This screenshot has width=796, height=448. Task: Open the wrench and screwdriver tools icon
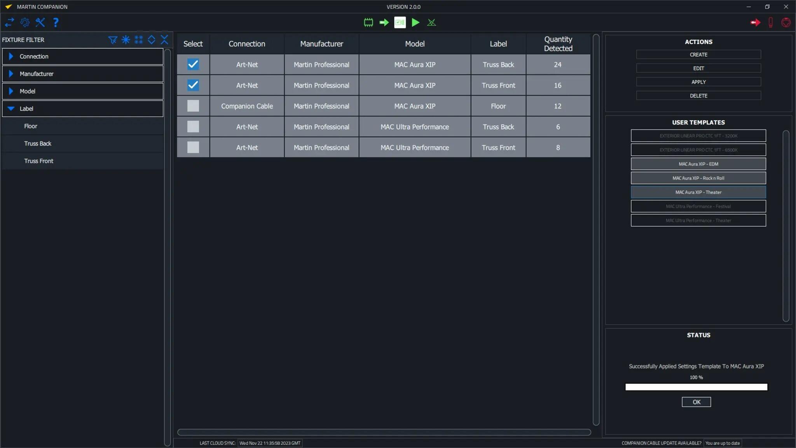[x=40, y=23]
